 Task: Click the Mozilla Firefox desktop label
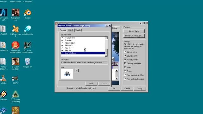tap(16, 2)
